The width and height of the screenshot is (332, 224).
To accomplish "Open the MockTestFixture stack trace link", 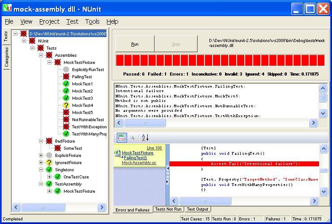I will (137, 153).
